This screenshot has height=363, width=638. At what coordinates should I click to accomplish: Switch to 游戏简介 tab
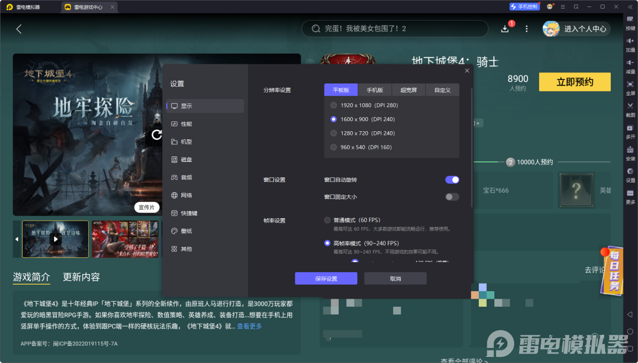pos(32,277)
